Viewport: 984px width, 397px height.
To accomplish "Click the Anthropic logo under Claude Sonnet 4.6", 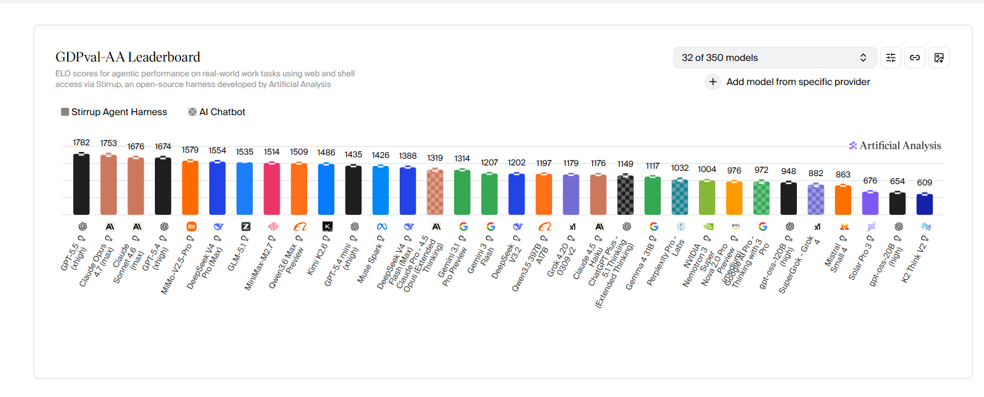I will pyautogui.click(x=137, y=226).
